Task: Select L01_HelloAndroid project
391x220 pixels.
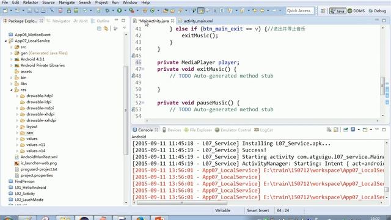Action: tap(31, 188)
